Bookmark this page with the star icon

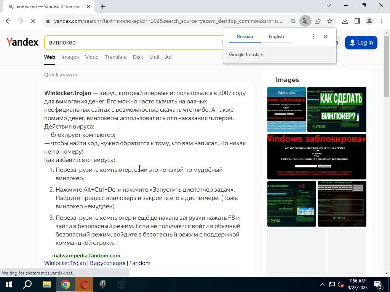coord(330,21)
